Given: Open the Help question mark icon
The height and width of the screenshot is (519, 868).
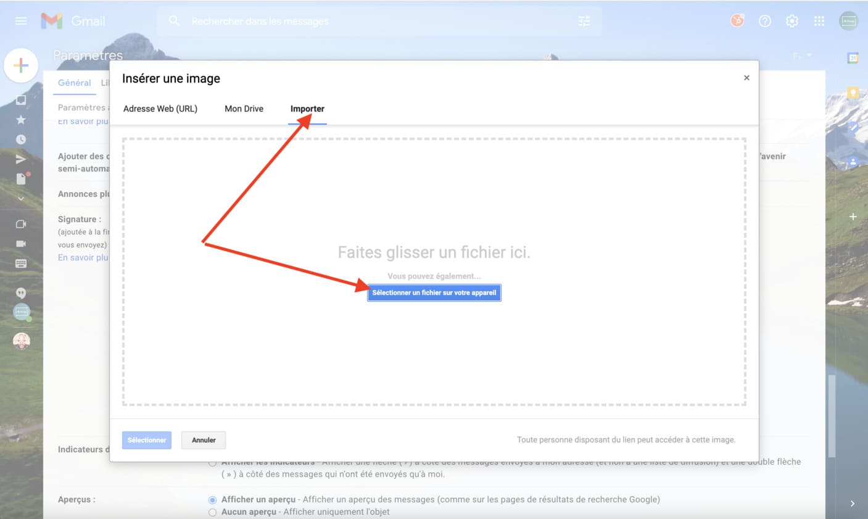Looking at the screenshot, I should coord(765,21).
